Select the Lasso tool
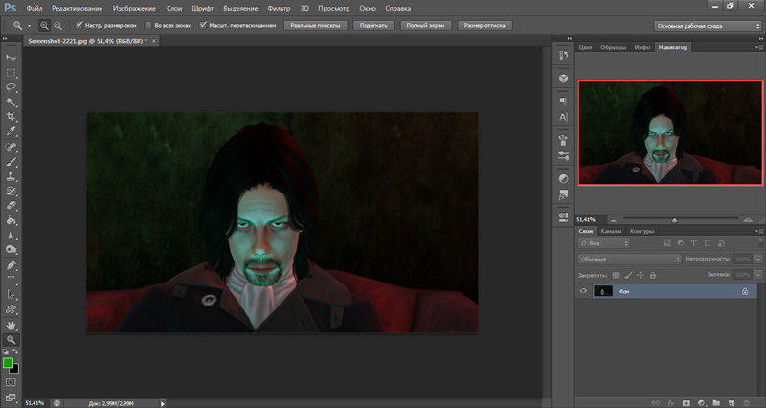The height and width of the screenshot is (408, 766). pos(11,87)
